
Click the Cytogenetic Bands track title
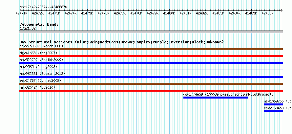click(39, 24)
